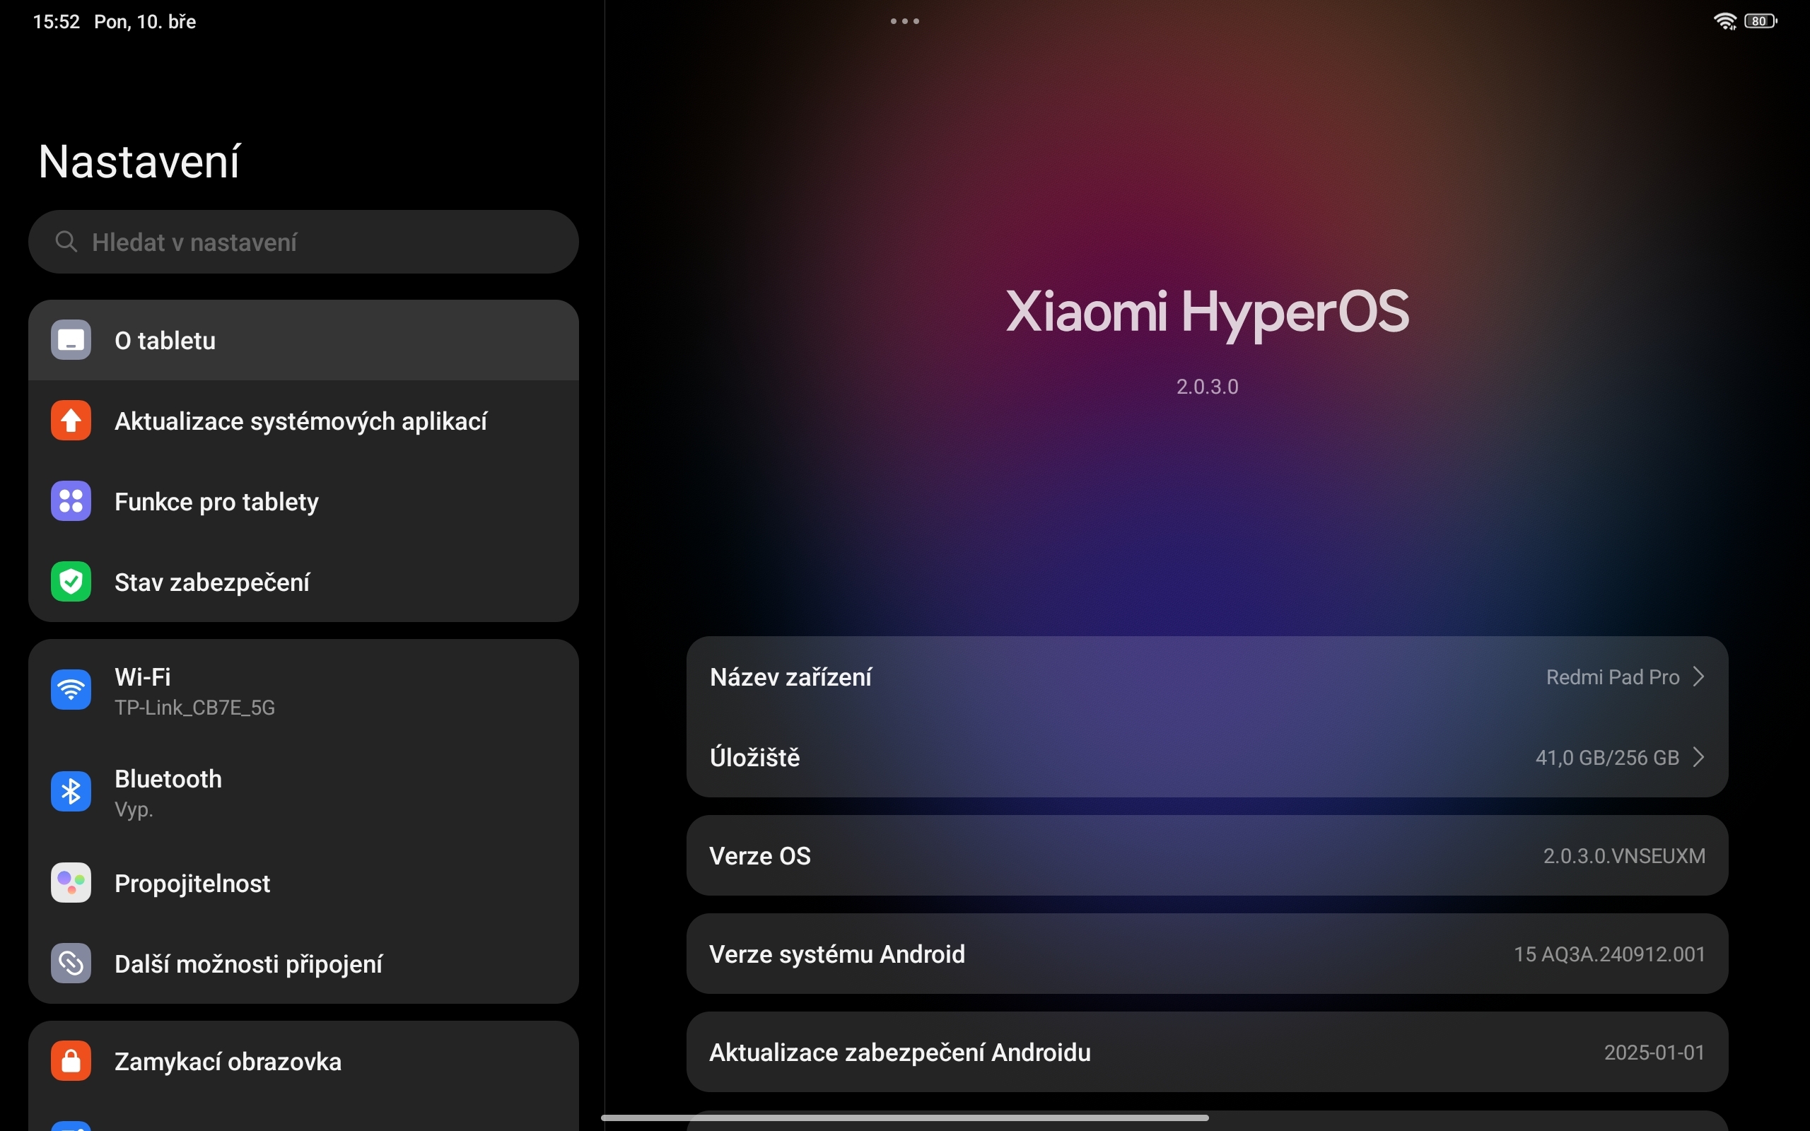Focus the Hledat v nastavení search field
Screen dimensions: 1810x1131
pyautogui.click(x=303, y=242)
